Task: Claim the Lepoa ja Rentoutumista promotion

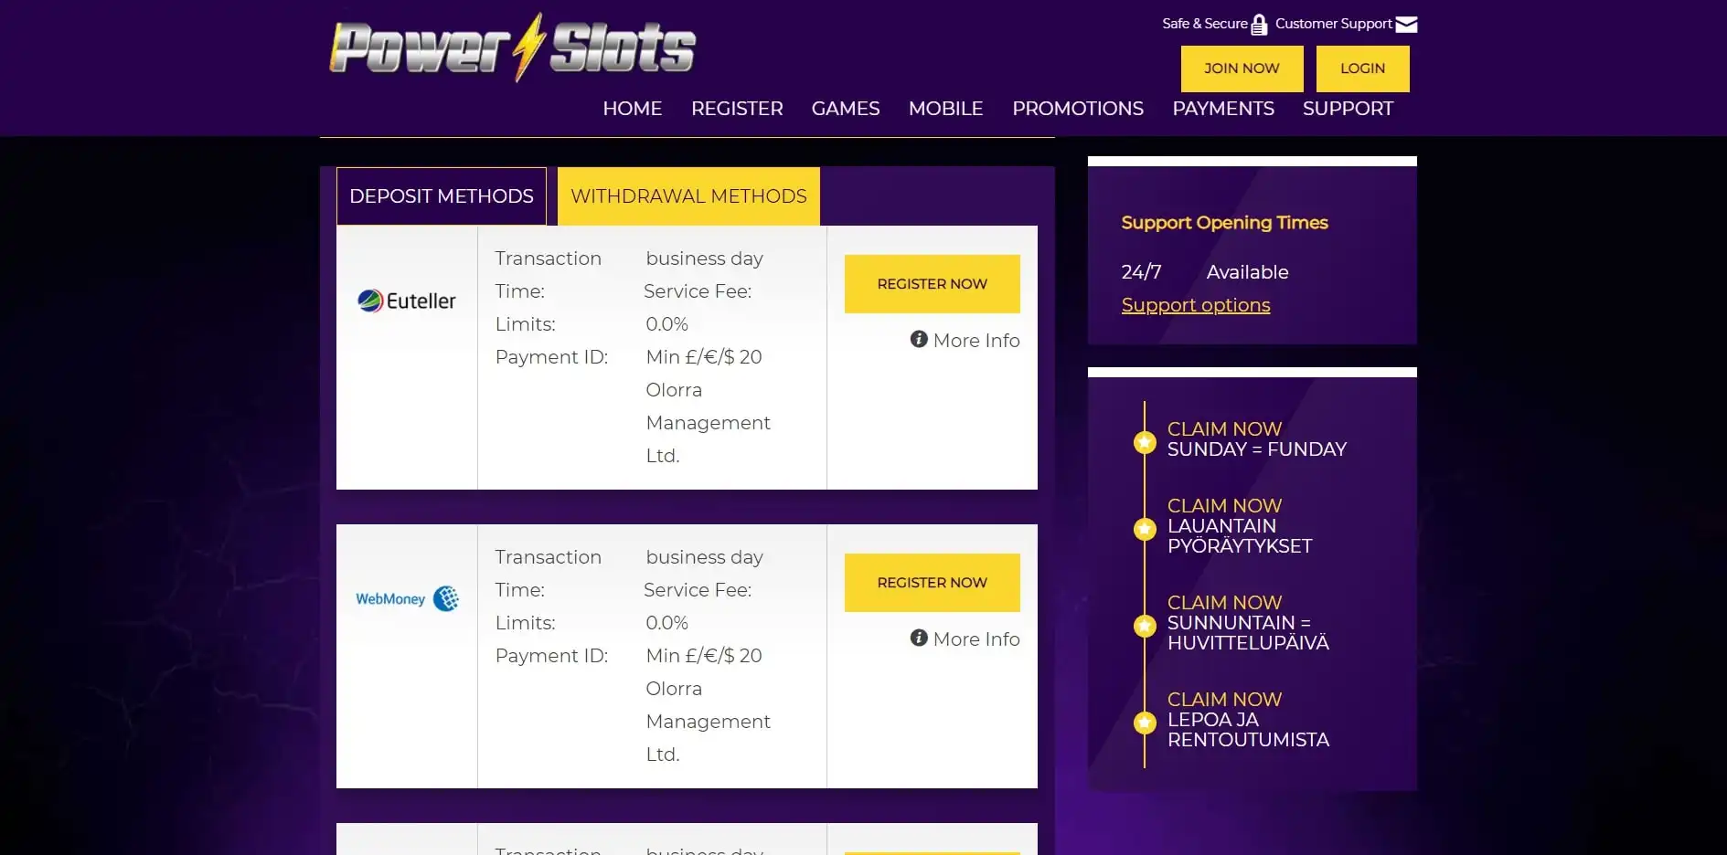Action: (x=1224, y=700)
